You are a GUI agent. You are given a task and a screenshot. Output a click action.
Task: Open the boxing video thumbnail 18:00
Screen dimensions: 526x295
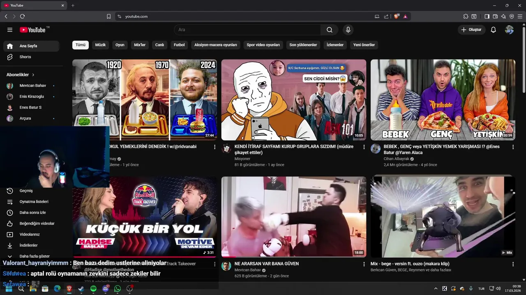tap(294, 217)
